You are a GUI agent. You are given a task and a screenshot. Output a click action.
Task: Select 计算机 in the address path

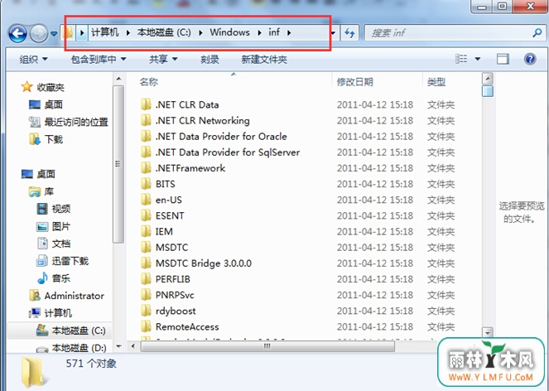pos(104,32)
